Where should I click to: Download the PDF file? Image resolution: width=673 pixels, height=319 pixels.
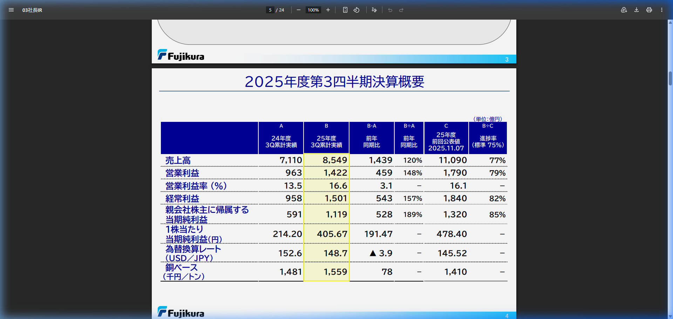[637, 10]
